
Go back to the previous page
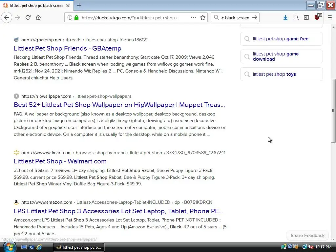pos(7,17)
